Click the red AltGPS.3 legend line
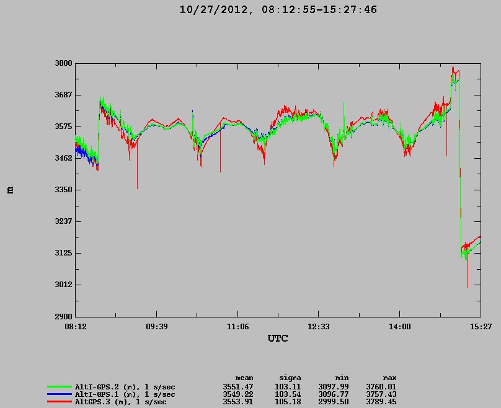The height and width of the screenshot is (408, 501). pos(60,402)
